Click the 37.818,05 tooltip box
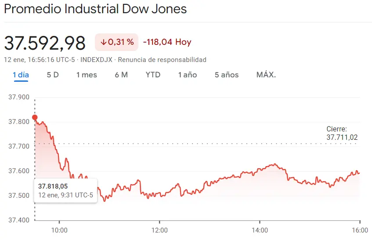The height and width of the screenshot is (240, 372). coord(65,190)
